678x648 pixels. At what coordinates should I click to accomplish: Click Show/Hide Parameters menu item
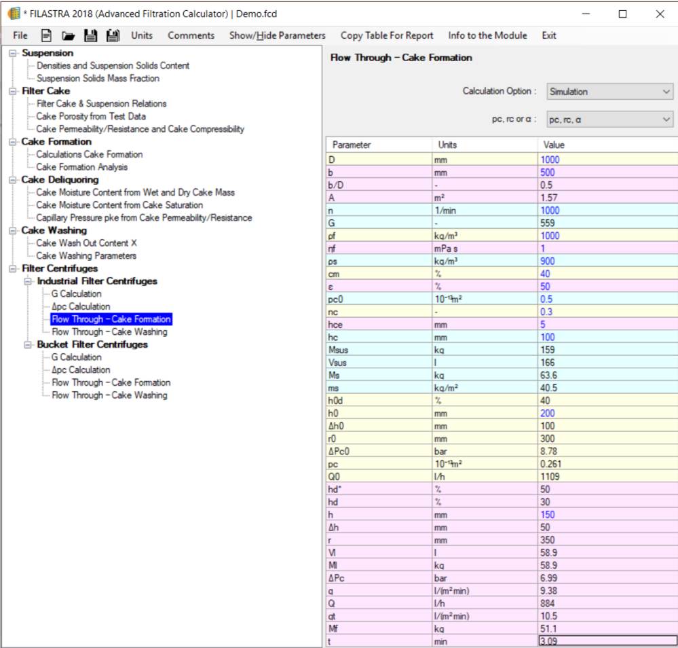click(x=277, y=35)
